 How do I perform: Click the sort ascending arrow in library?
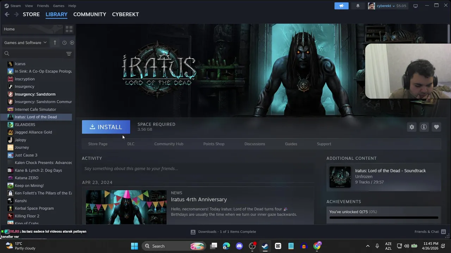pyautogui.click(x=55, y=43)
